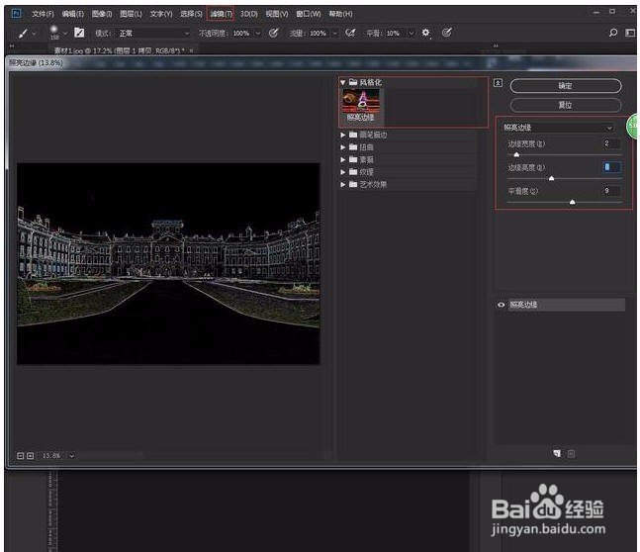The height and width of the screenshot is (552, 640).
Task: Click the glowing edges preview image
Action: [168, 263]
